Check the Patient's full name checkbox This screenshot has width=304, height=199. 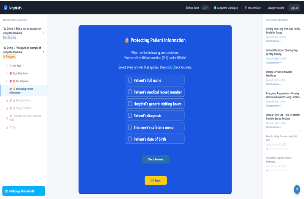pos(130,80)
